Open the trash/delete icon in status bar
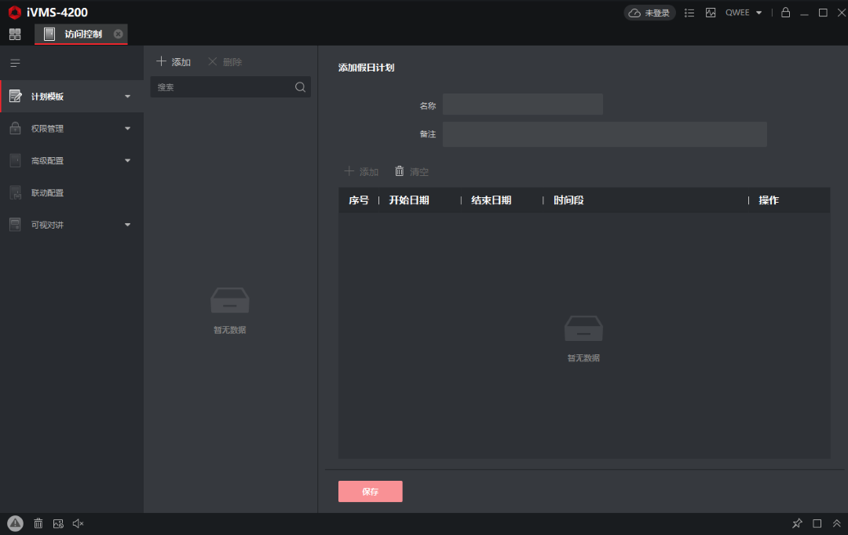The width and height of the screenshot is (848, 535). pyautogui.click(x=38, y=523)
